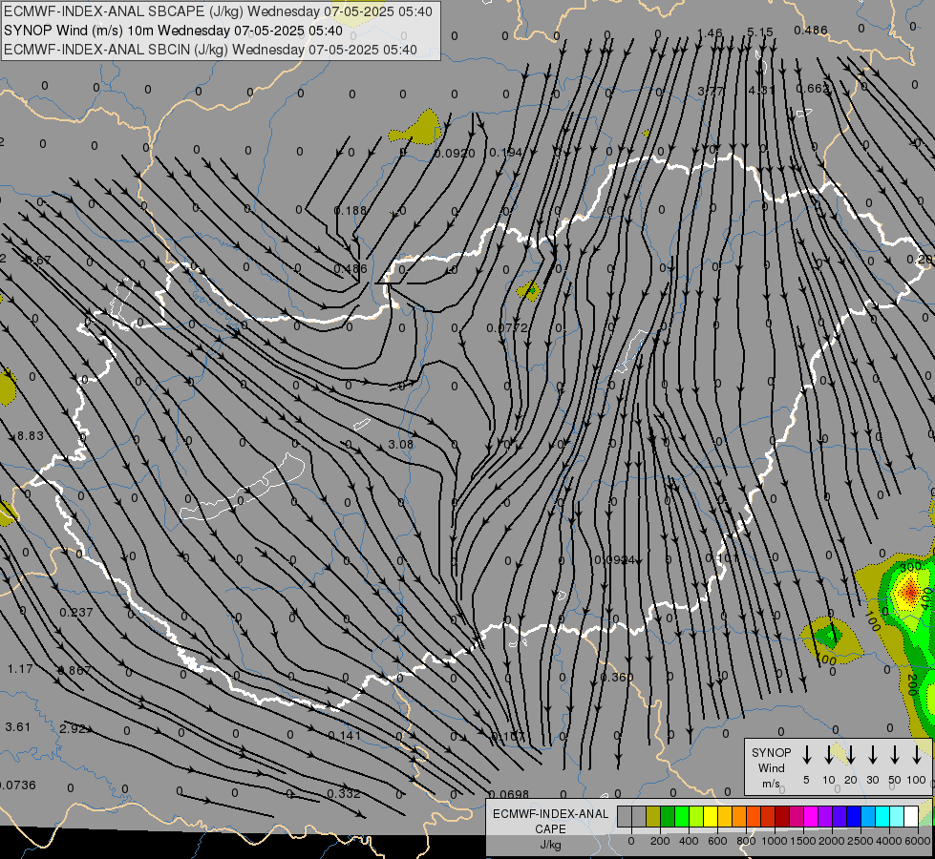Screen dimensions: 935x859
Task: Click the 5 m/s wind arrow in legend
Action: point(807,755)
